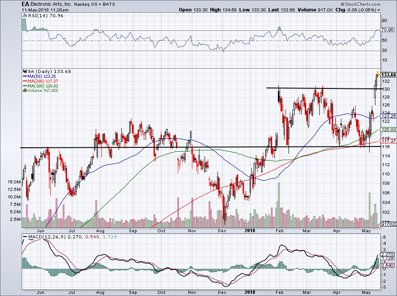This screenshot has height=296, width=397.
Task: Click the 'Nasdaq GS + BATS' exchange text
Action: click(x=94, y=4)
